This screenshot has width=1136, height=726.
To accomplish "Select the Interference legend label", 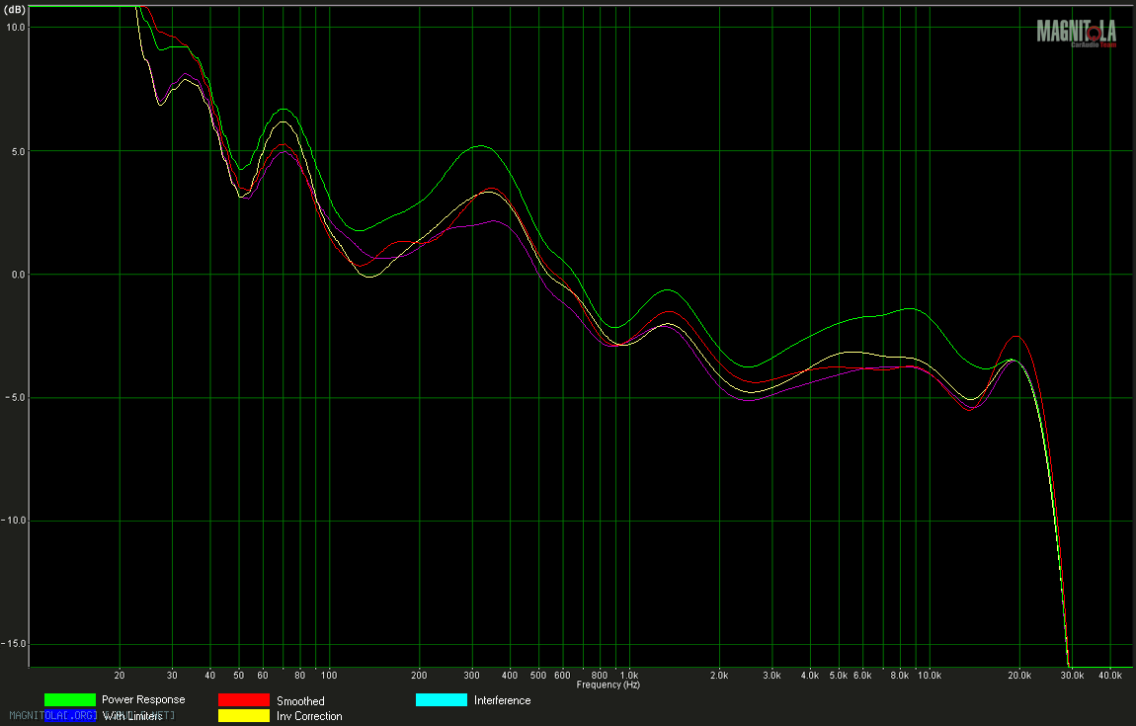I will 502,700.
